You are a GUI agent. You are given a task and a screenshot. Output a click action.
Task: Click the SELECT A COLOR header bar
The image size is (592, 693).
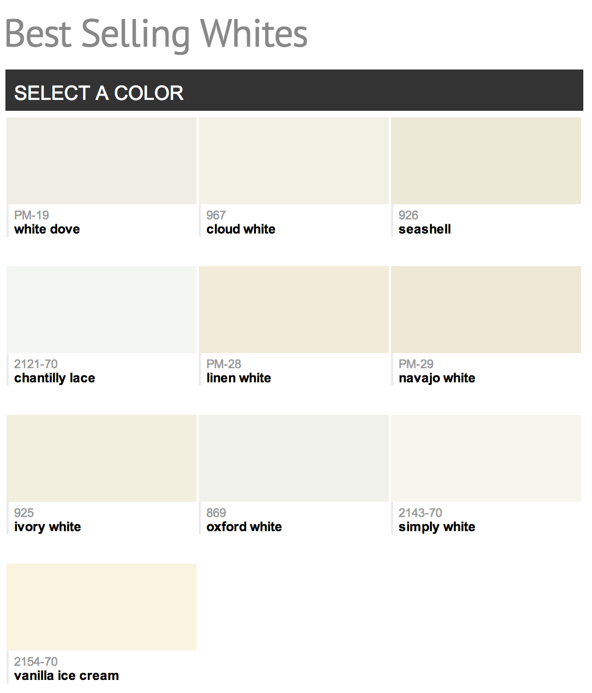[x=294, y=91]
